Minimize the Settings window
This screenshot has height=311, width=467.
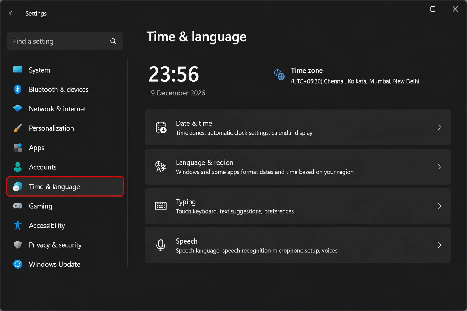pos(410,9)
